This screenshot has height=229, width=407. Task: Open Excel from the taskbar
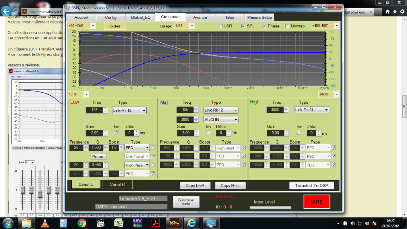pos(118,223)
